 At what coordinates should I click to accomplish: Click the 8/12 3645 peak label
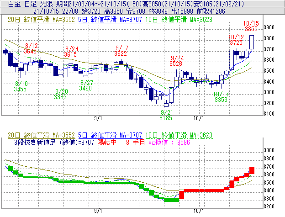(30, 48)
